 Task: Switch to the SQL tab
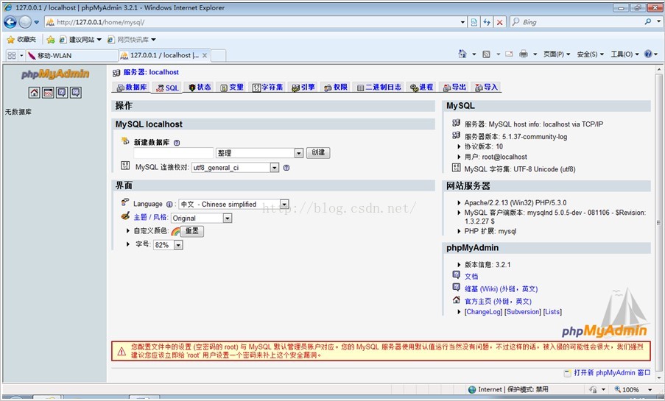point(167,88)
